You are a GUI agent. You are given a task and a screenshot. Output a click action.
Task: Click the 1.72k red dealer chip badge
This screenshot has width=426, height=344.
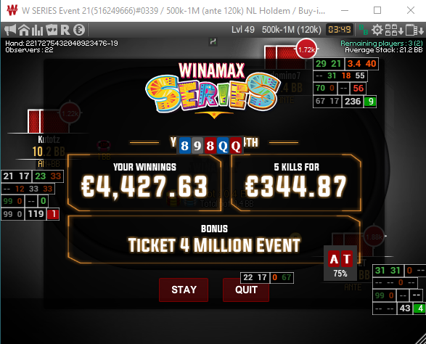(x=306, y=49)
